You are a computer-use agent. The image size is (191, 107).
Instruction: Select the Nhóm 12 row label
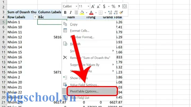click(22, 37)
